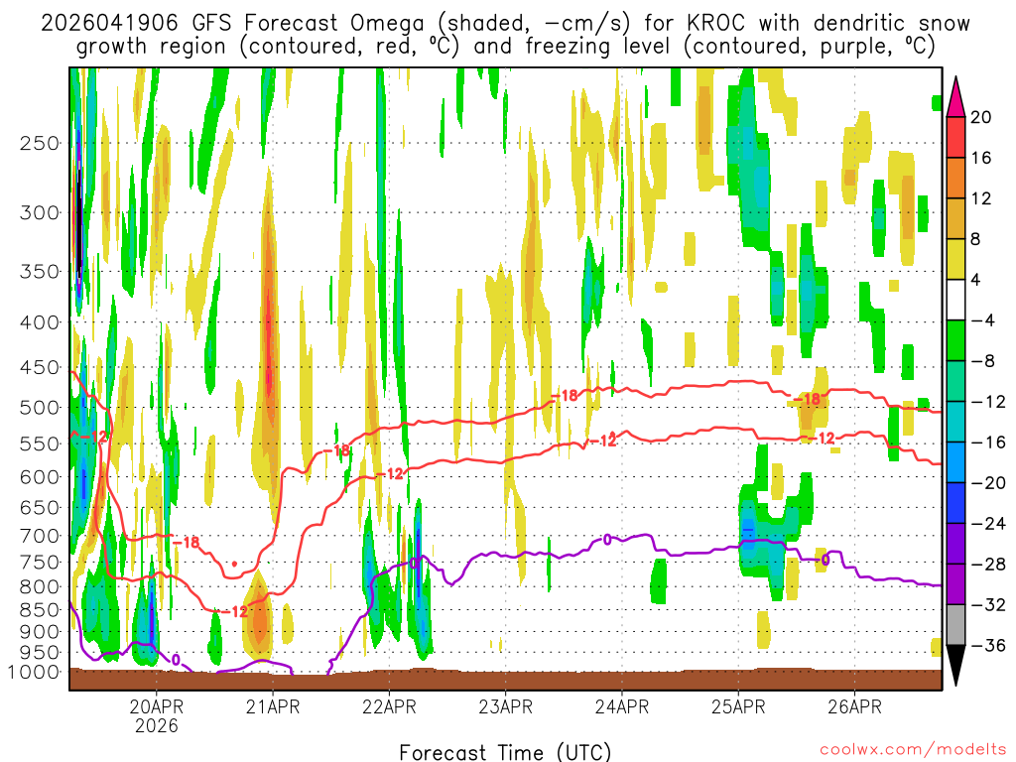Click the bright green swatch between -4 and -8
1016x762 pixels.
pyautogui.click(x=955, y=340)
